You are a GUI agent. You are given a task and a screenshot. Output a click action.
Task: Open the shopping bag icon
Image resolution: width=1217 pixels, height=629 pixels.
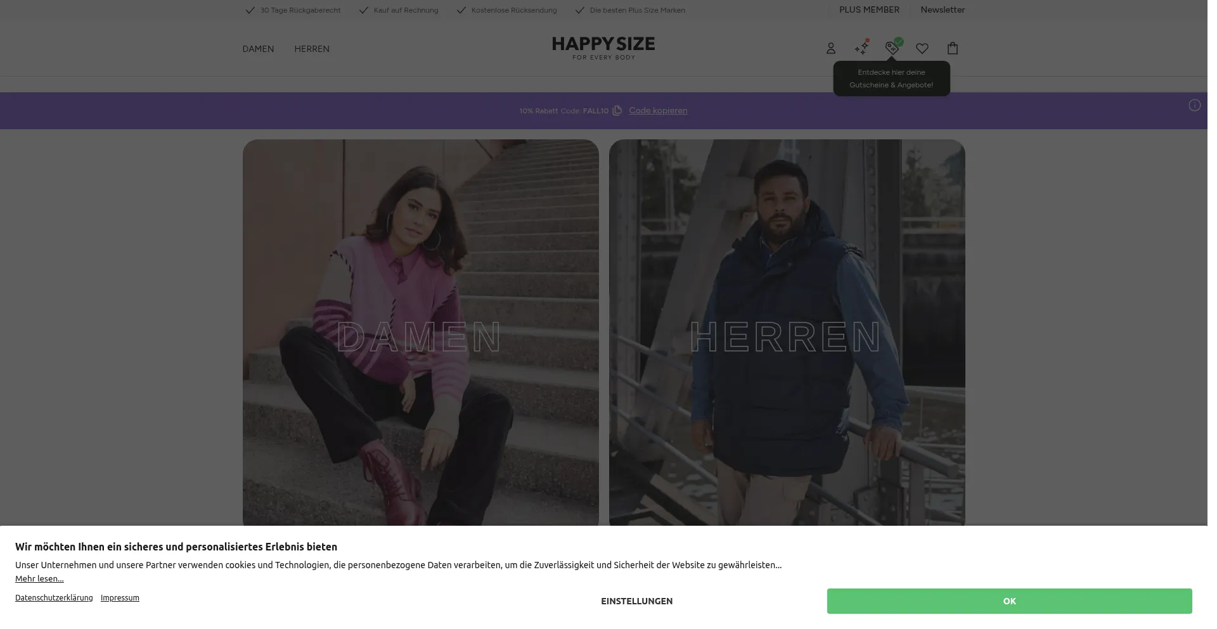tap(952, 48)
